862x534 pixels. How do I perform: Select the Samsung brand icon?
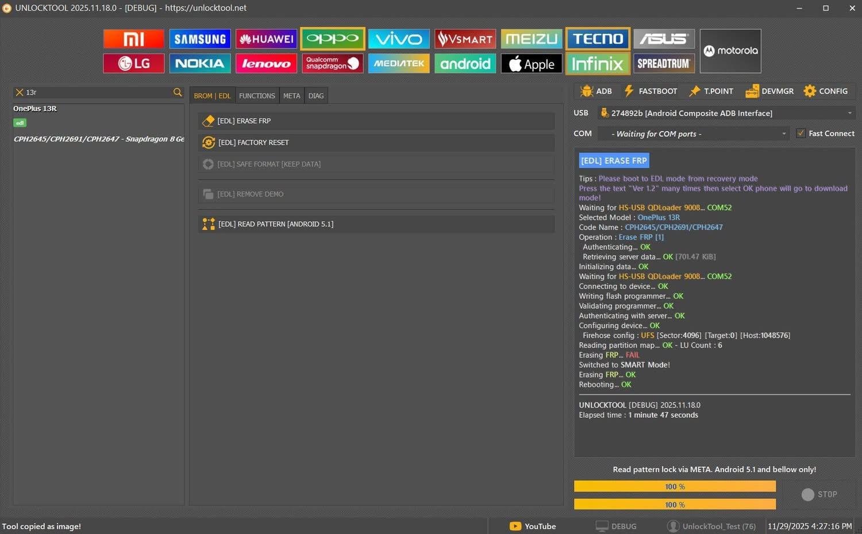[199, 39]
